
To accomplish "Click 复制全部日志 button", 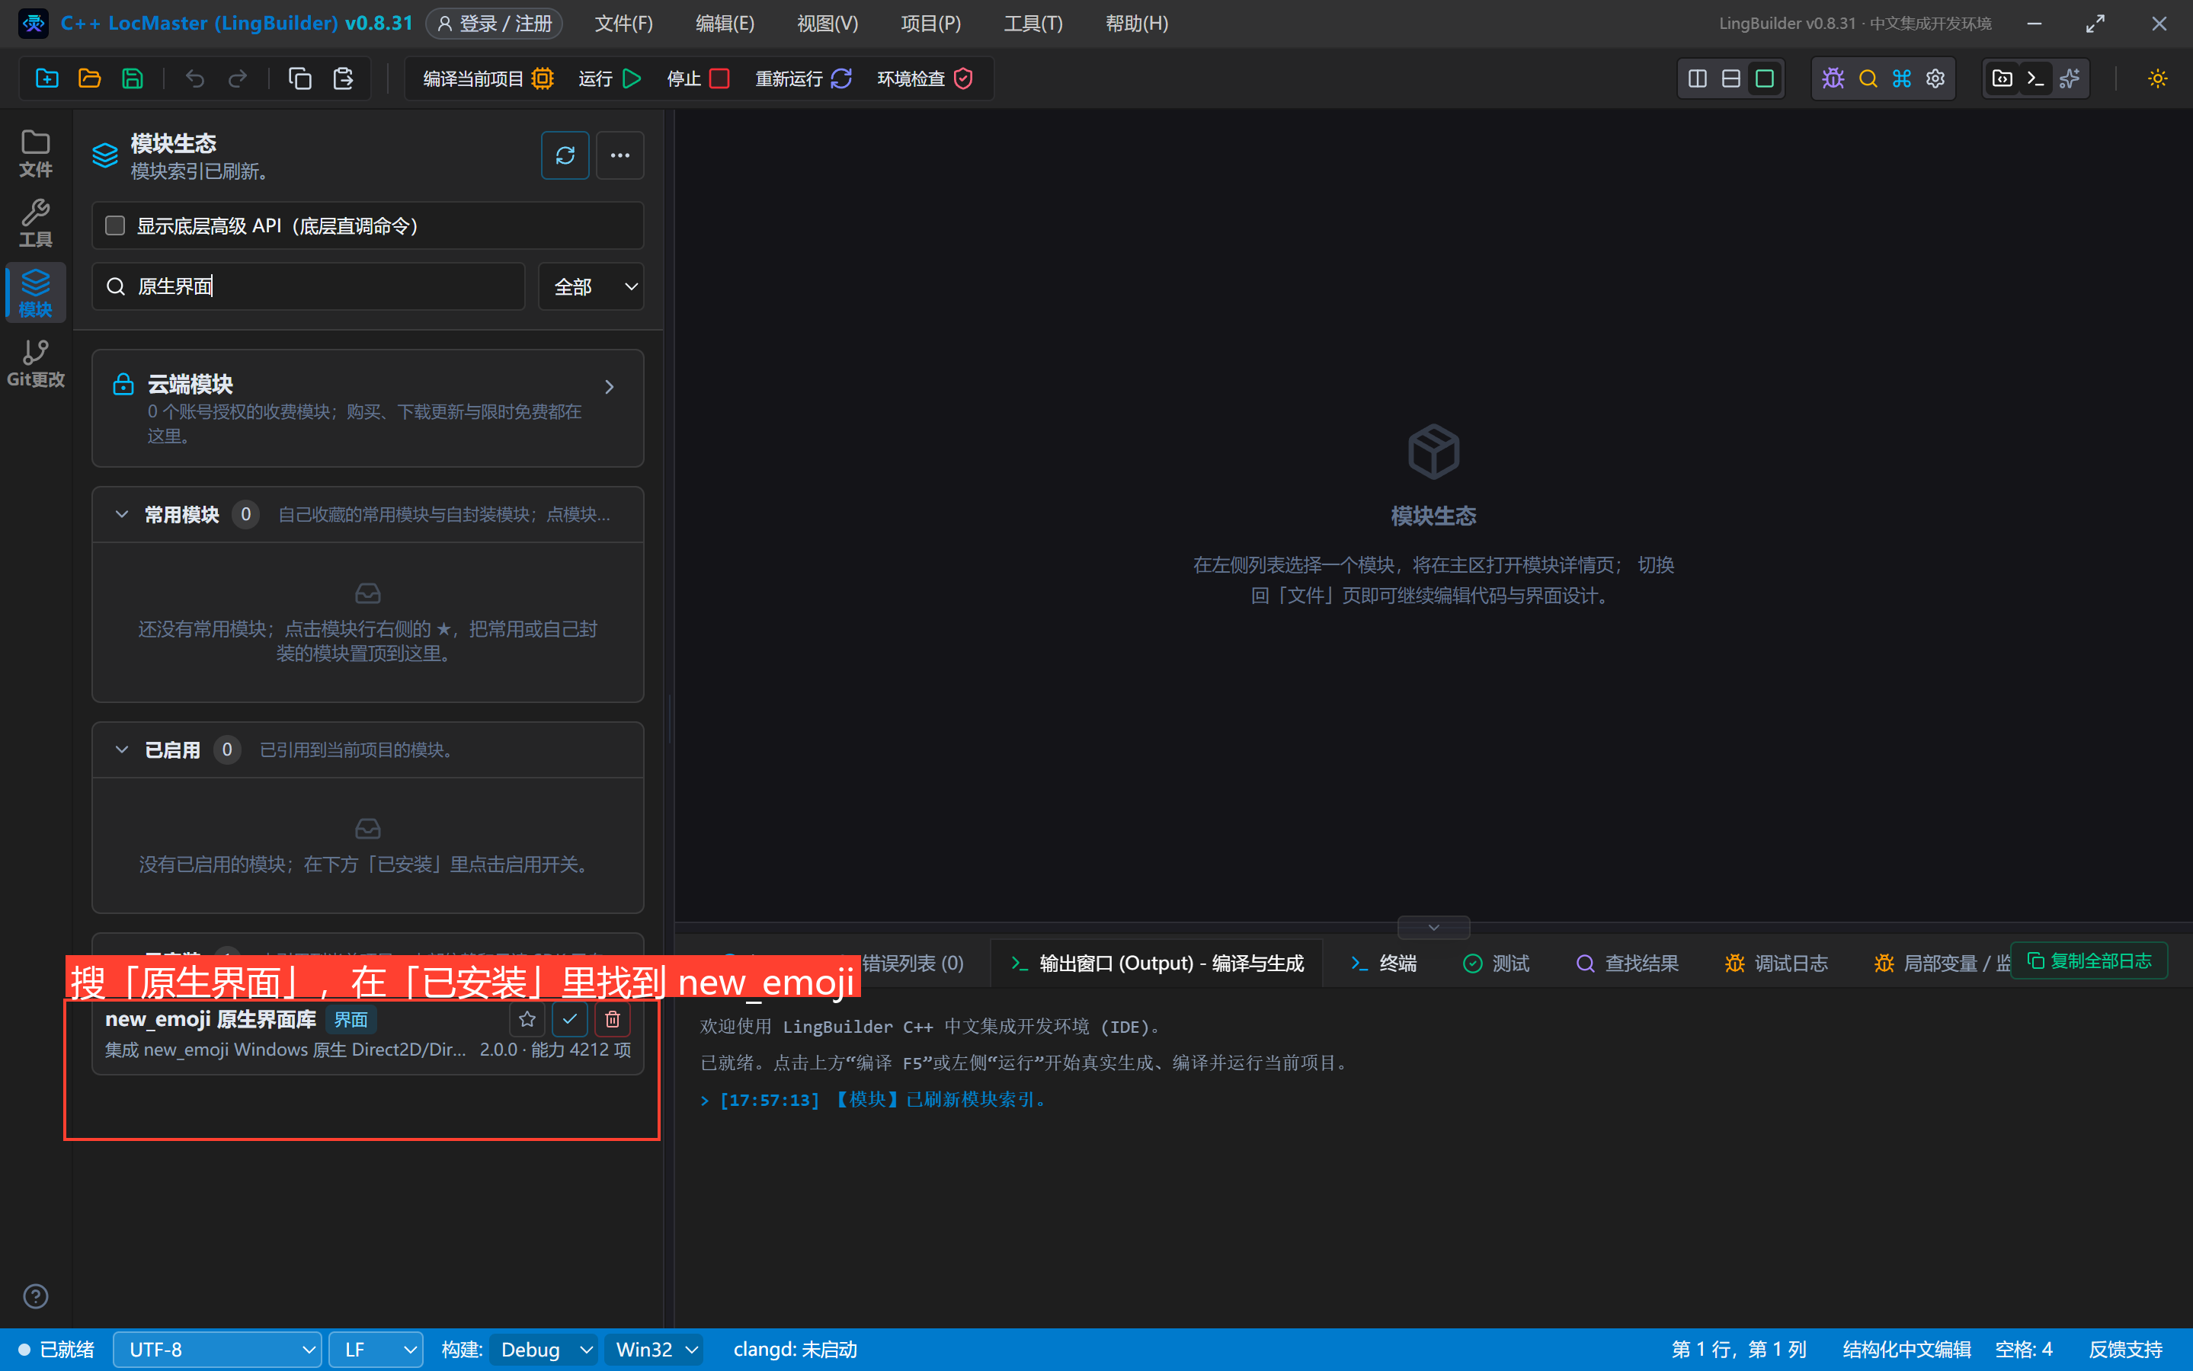I will (x=2089, y=961).
